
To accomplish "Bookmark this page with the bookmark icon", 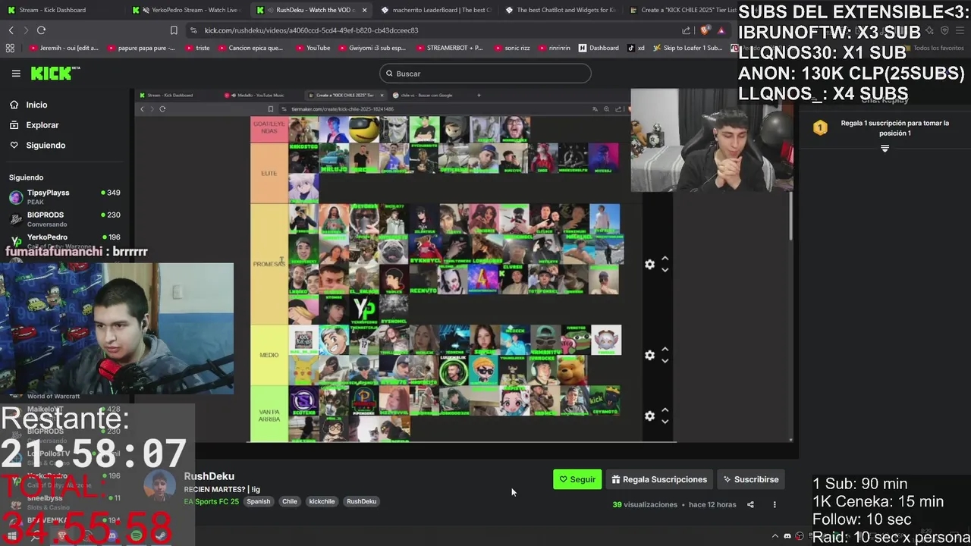I will [174, 30].
